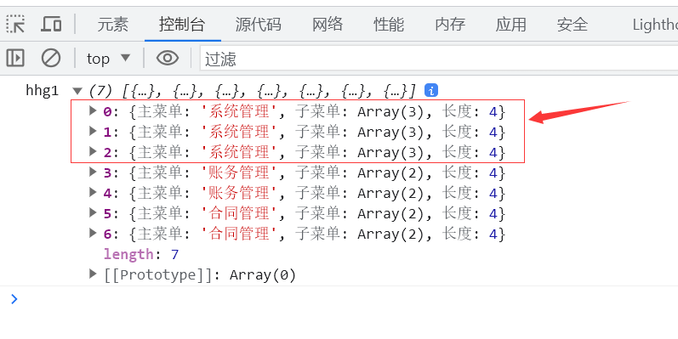Expand array item 0 系统管理
This screenshot has height=339, width=678.
93,110
